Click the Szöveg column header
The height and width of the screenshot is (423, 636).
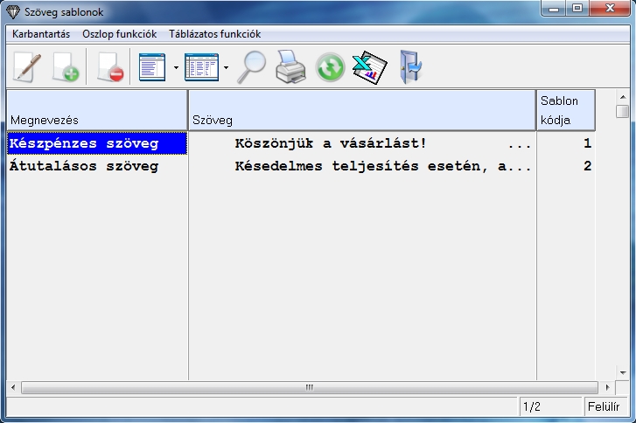click(x=361, y=110)
